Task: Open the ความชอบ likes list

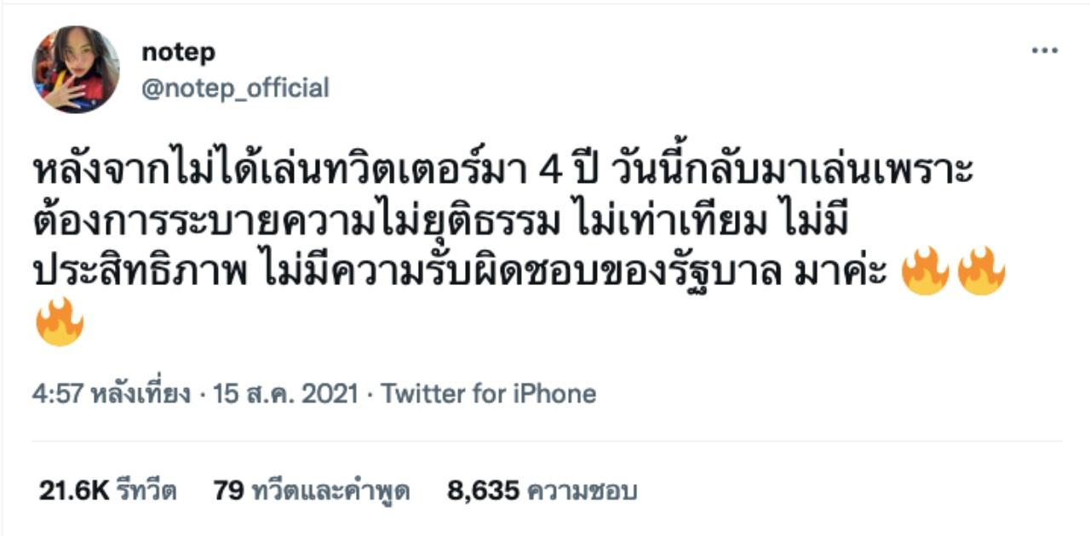Action: (x=582, y=491)
